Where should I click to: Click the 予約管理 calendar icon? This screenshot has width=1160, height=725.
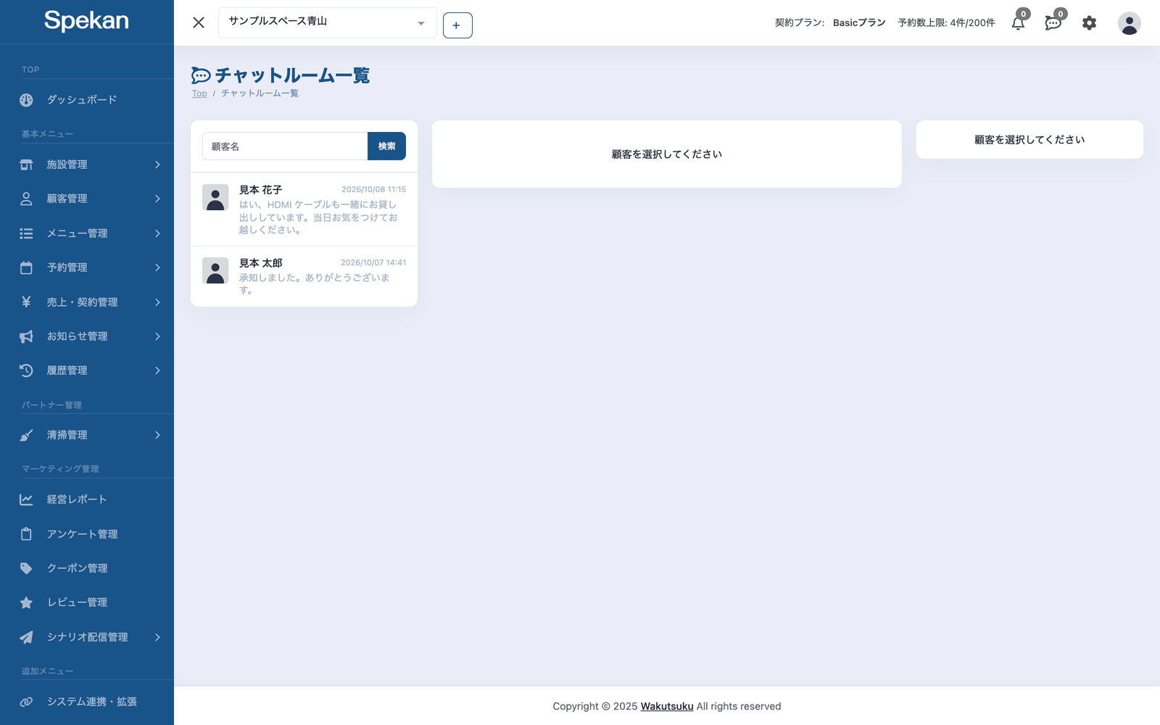click(x=26, y=268)
